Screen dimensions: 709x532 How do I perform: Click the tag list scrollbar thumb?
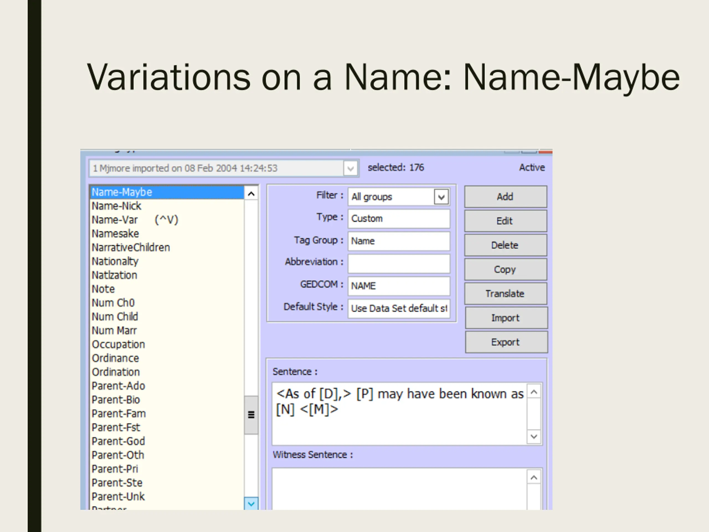[251, 415]
